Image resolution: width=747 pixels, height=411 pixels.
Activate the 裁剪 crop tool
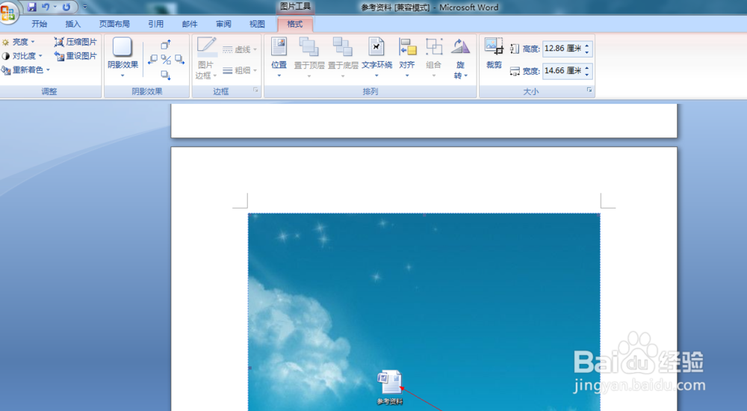[494, 53]
